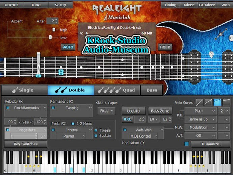The image size is (233, 175).
Task: Open the M.W. Modulation dropdown
Action: point(200,127)
